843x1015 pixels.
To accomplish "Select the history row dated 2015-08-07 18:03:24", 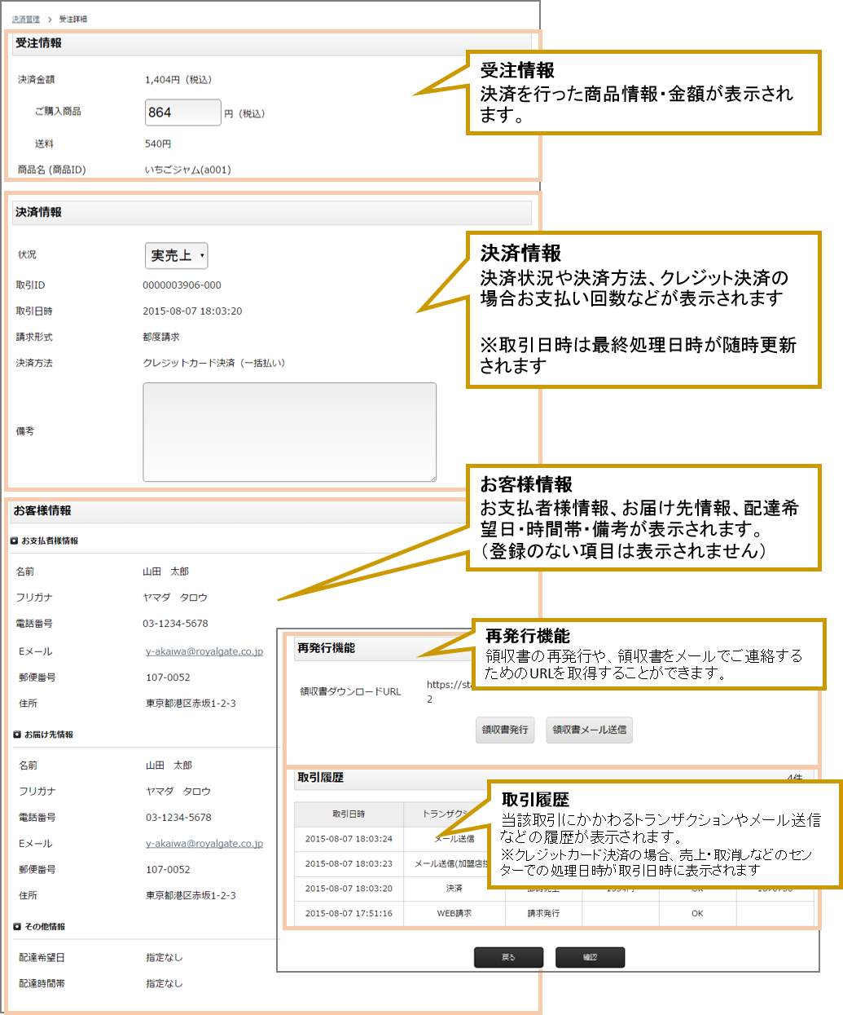I will click(x=349, y=839).
